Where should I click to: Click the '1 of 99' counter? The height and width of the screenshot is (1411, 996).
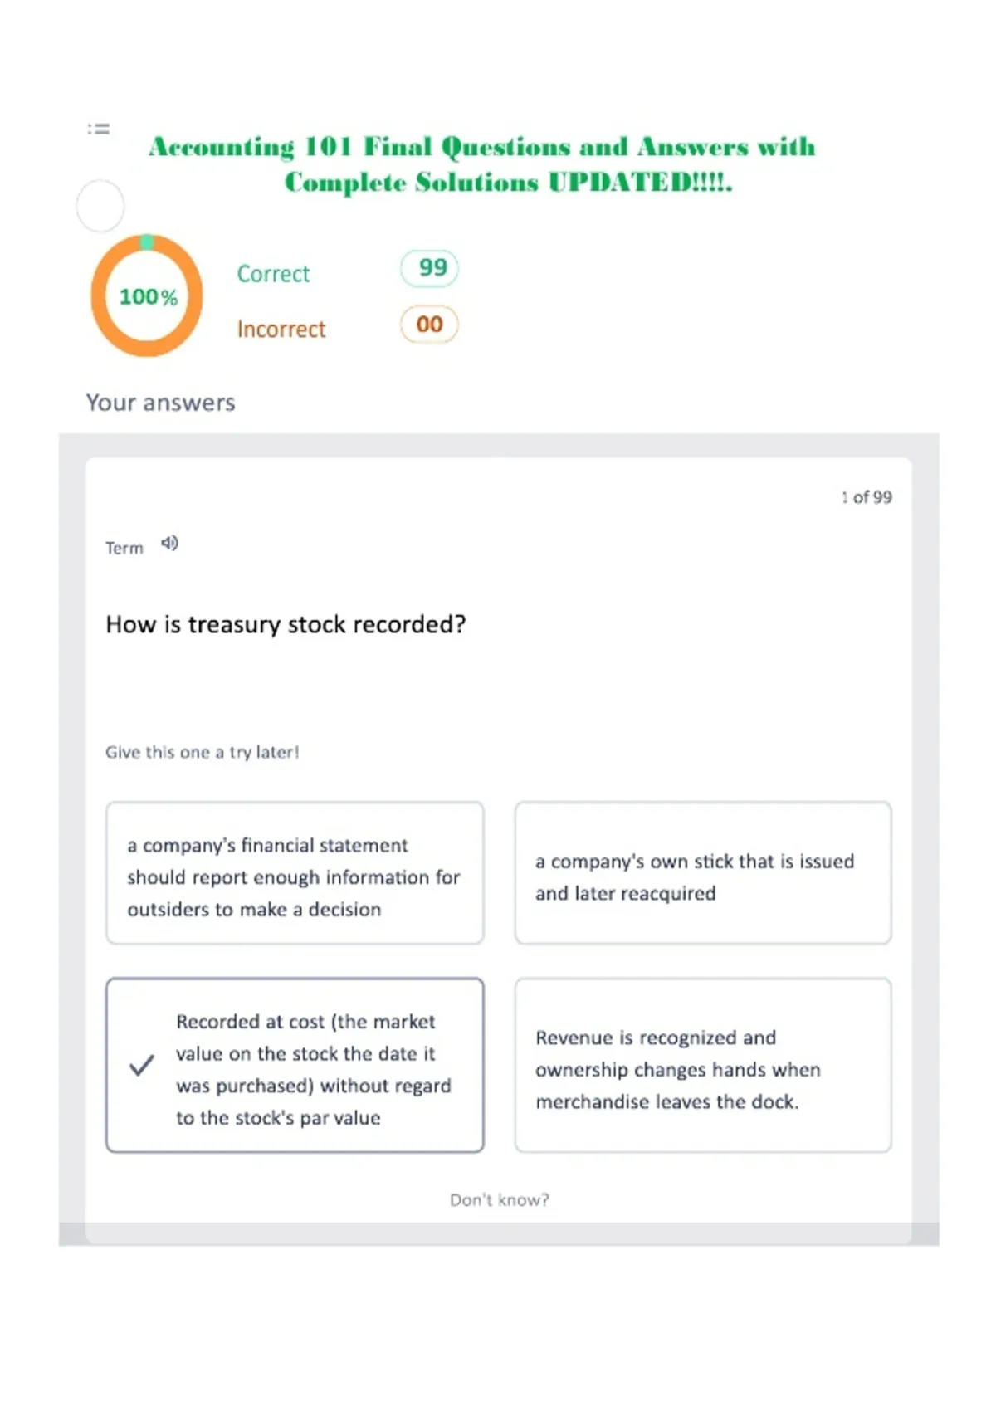867,497
